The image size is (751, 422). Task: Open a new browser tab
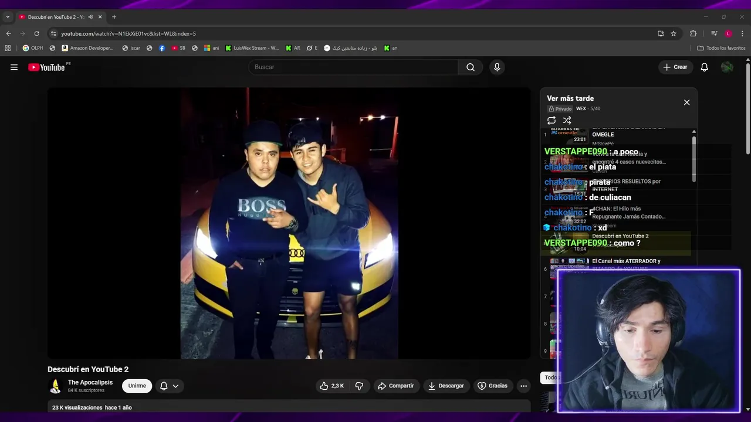pos(114,17)
